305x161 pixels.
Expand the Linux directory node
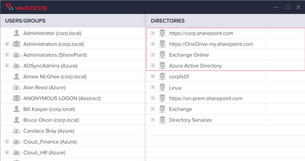pyautogui.click(x=153, y=87)
